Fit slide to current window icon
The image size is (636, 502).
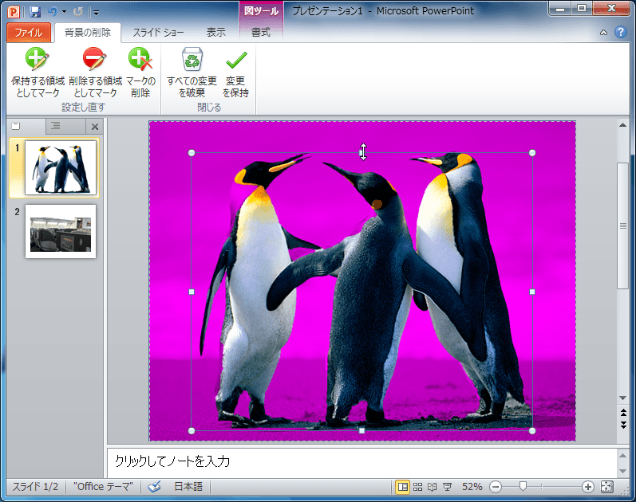tap(607, 487)
